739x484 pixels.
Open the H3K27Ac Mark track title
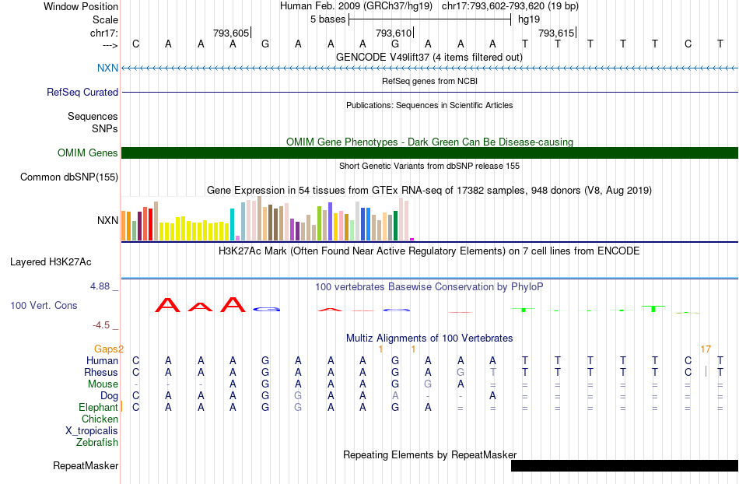pos(429,251)
